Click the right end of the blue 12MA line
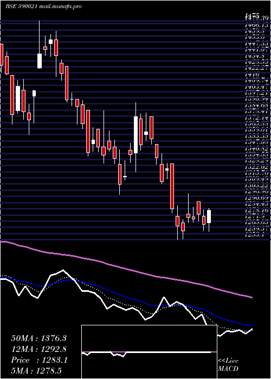This screenshot has height=379, width=271. (251, 325)
